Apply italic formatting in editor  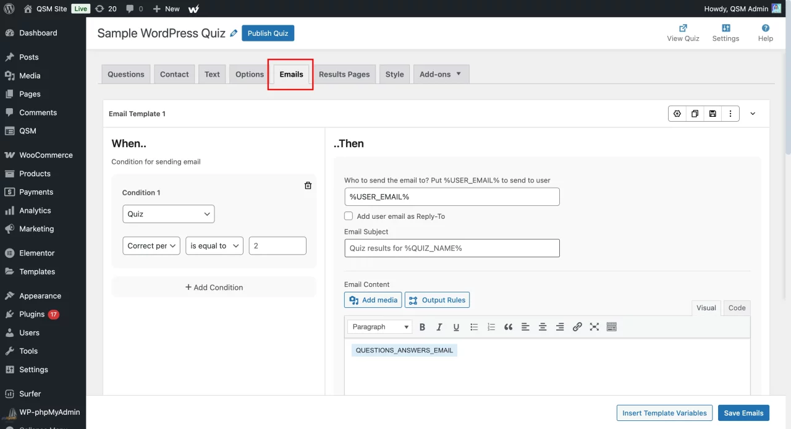coord(439,327)
